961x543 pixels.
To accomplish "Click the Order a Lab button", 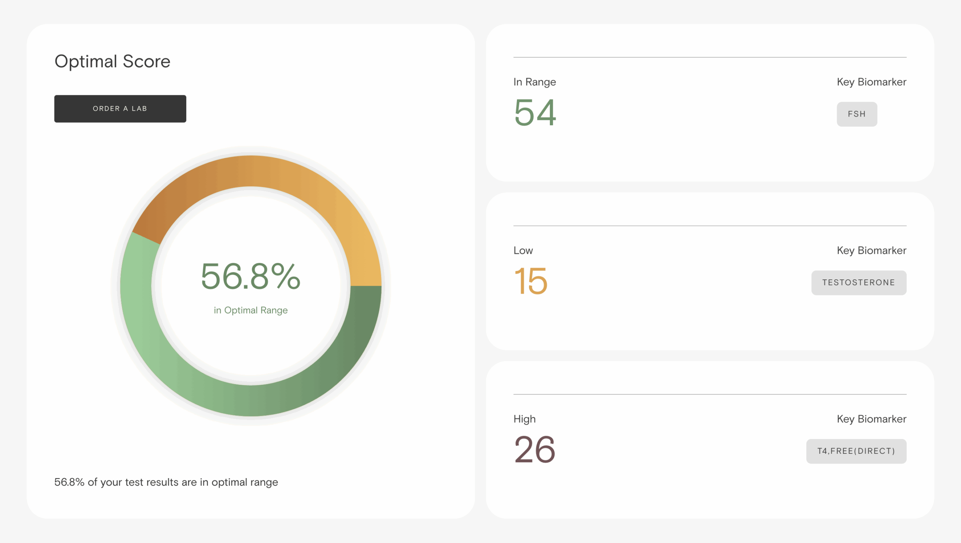I will pyautogui.click(x=120, y=109).
